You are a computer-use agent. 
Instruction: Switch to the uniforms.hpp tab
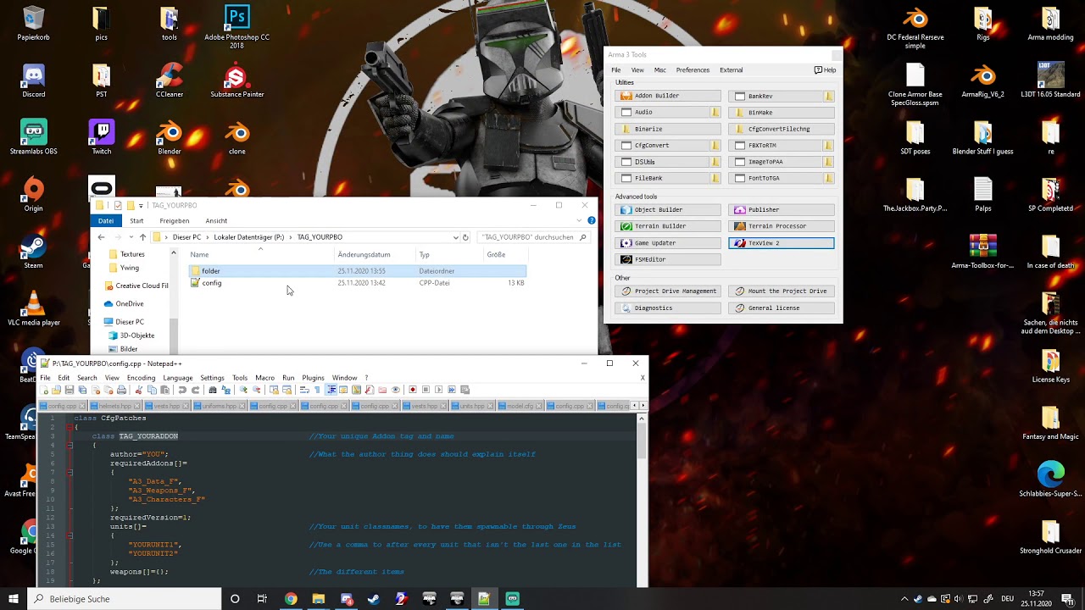(219, 406)
